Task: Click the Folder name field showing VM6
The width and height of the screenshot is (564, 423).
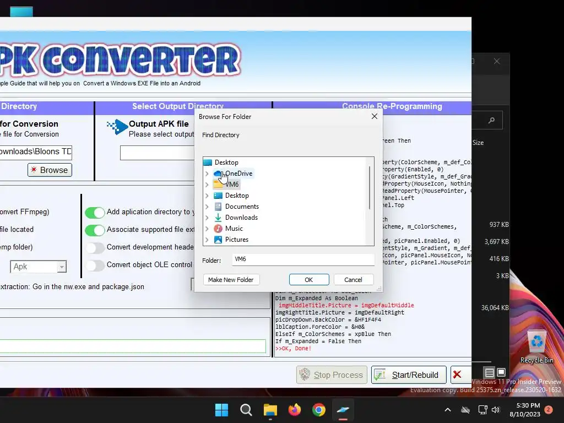Action: tap(303, 259)
